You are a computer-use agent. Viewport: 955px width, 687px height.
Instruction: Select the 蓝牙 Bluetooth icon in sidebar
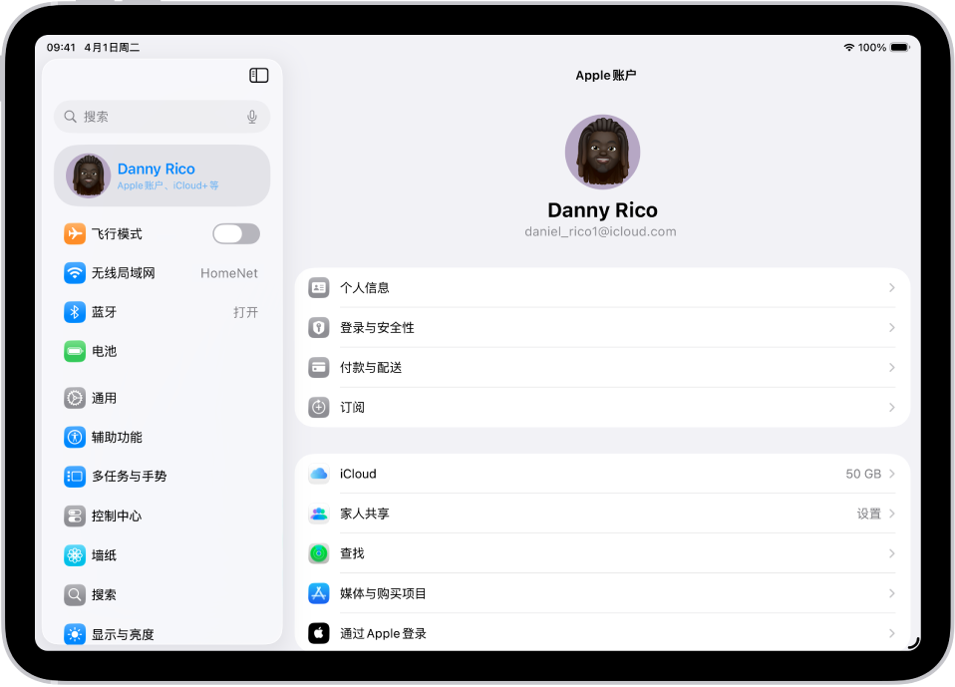[x=75, y=312]
